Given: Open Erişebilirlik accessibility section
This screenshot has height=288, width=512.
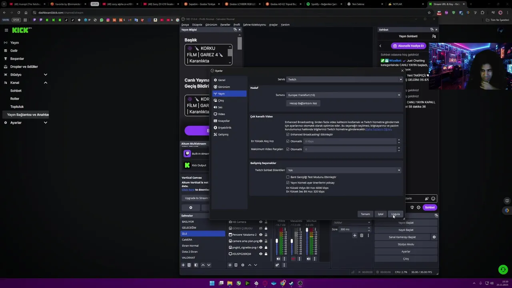Looking at the screenshot, I should tap(229, 128).
